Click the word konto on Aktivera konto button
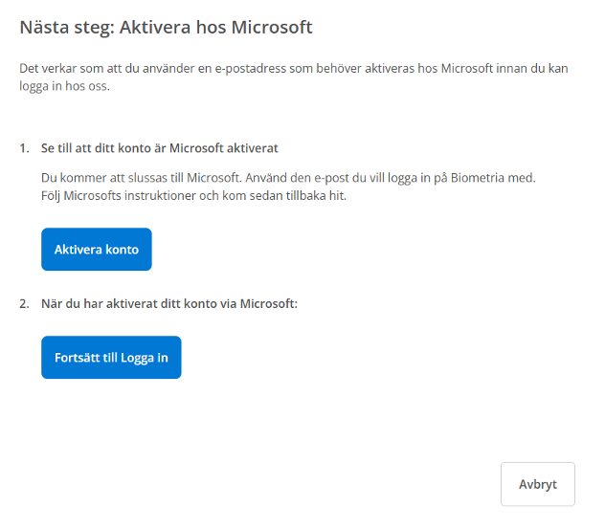605x528 pixels. tap(122, 250)
